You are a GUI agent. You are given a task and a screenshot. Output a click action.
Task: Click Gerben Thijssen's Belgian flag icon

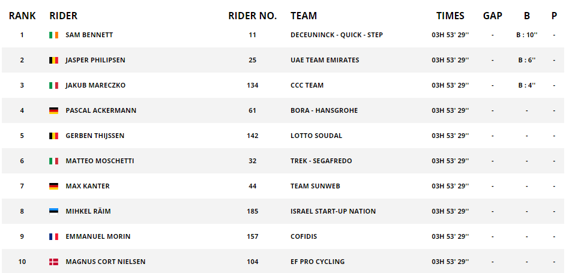(54, 136)
